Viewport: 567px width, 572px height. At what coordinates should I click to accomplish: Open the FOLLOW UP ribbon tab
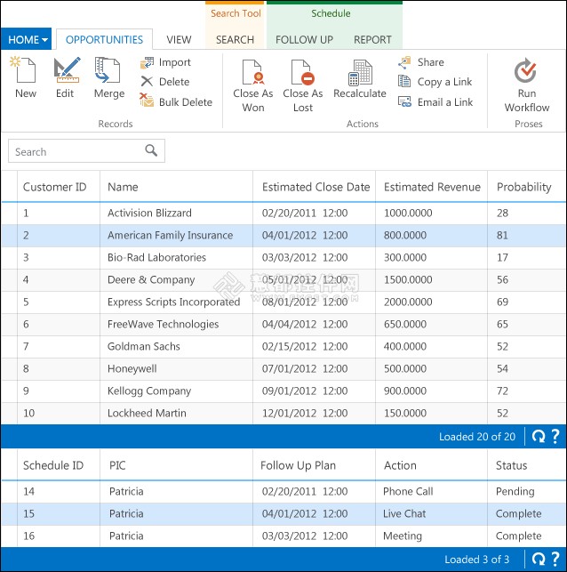point(304,39)
